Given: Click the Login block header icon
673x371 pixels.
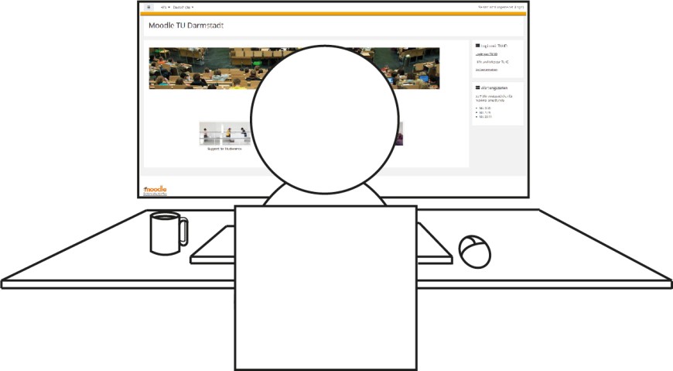Looking at the screenshot, I should (x=478, y=45).
